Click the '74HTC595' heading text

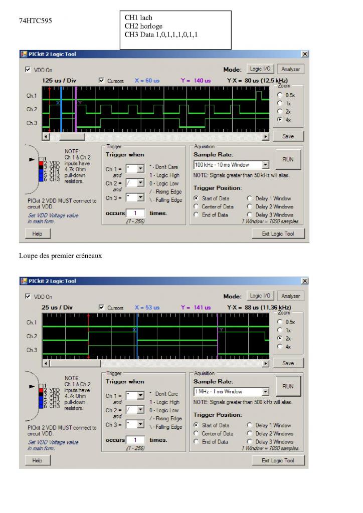coord(36,21)
